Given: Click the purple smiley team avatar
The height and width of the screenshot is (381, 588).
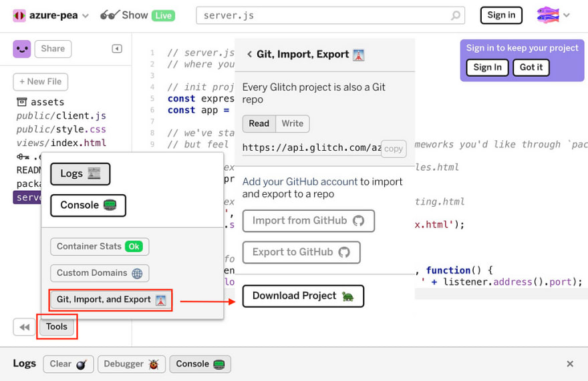Looking at the screenshot, I should pyautogui.click(x=22, y=49).
